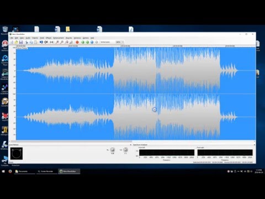Click the Nero WaveEditor taskbar button
The width and height of the screenshot is (265, 199).
(69, 171)
